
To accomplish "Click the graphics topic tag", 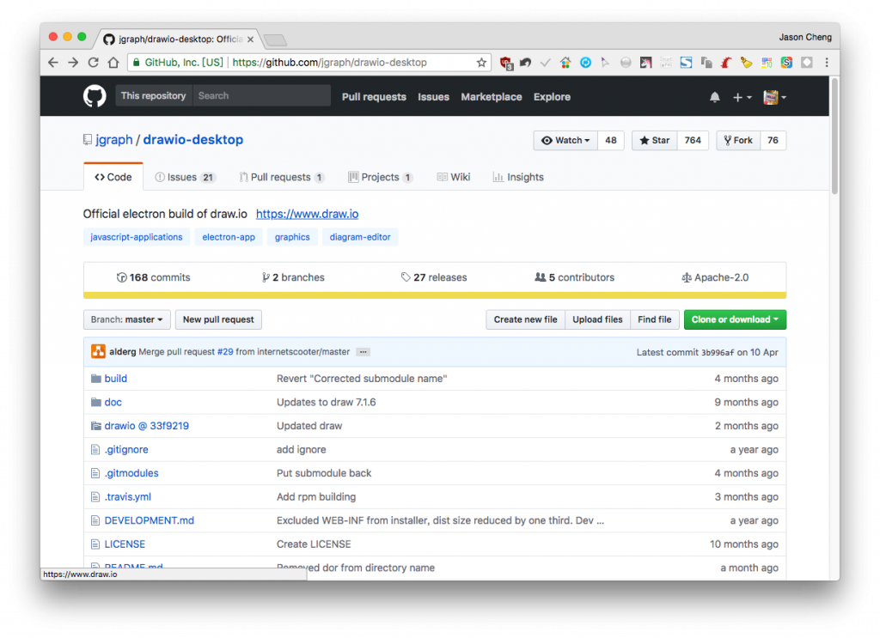I will tap(292, 237).
